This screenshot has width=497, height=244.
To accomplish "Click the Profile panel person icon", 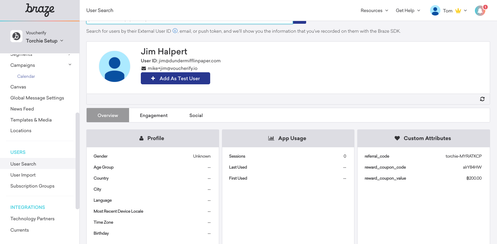I will [142, 138].
